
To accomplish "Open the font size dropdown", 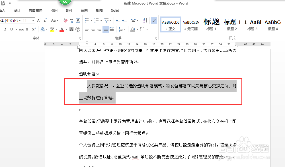I will [33, 20].
